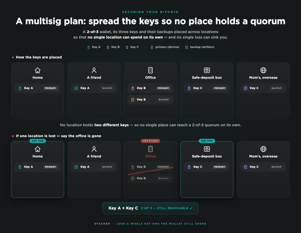This screenshot has width=301, height=233.
Task: Click the crossed-out Key B PRIMARY row
Action: [150, 167]
